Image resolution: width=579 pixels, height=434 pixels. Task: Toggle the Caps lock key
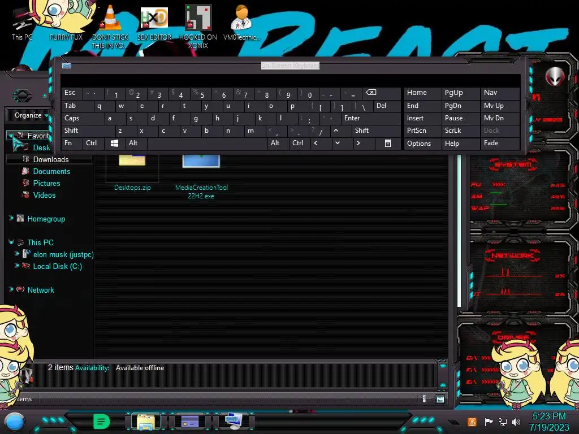(83, 118)
